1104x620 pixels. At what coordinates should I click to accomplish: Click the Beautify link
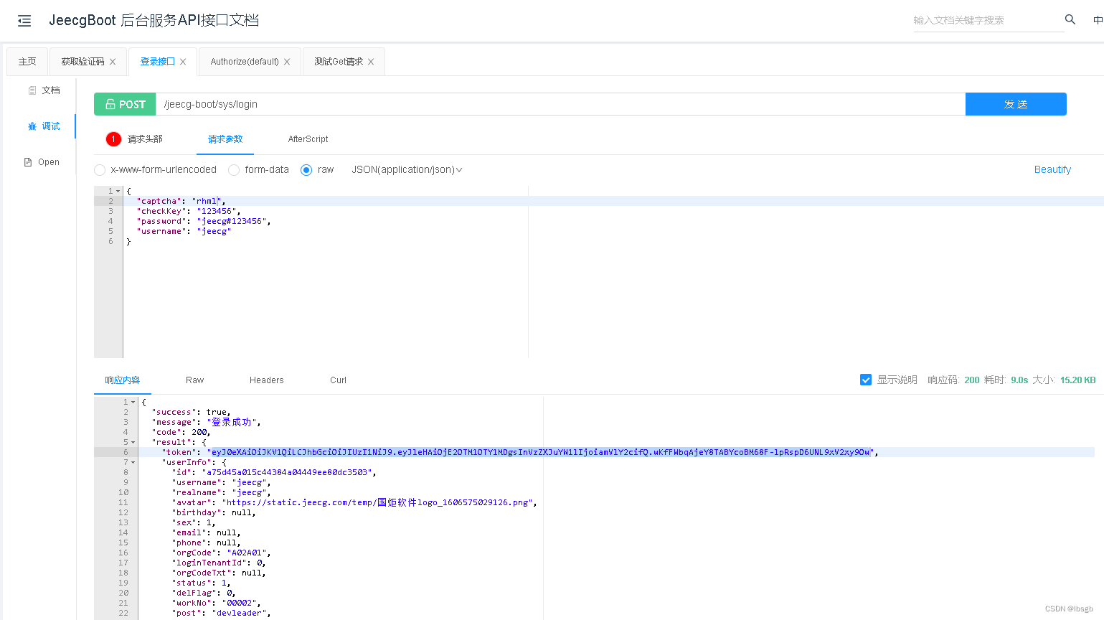click(x=1052, y=170)
